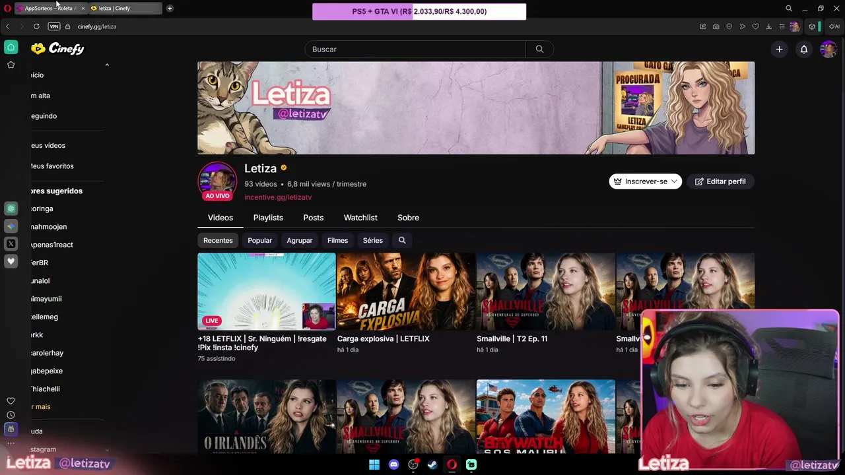Open the Baywatch video thumbnail
Screen dimensions: 845x475
546,416
